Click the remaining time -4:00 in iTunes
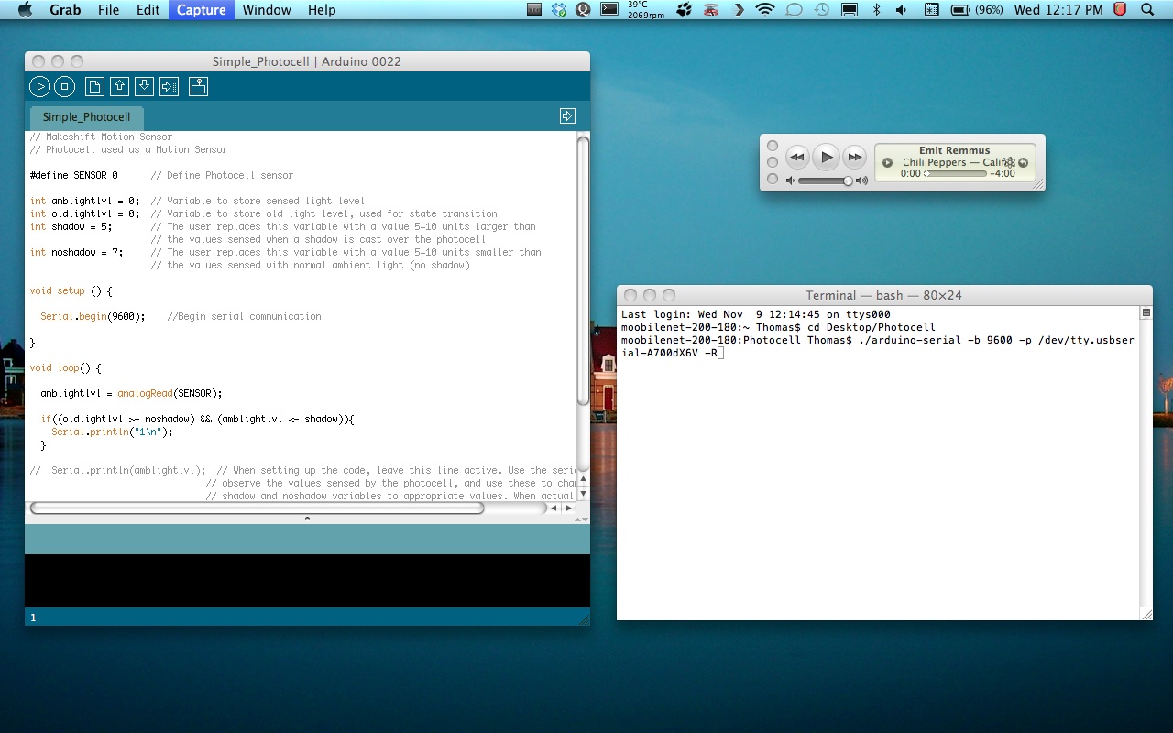1173x733 pixels. (x=1003, y=173)
